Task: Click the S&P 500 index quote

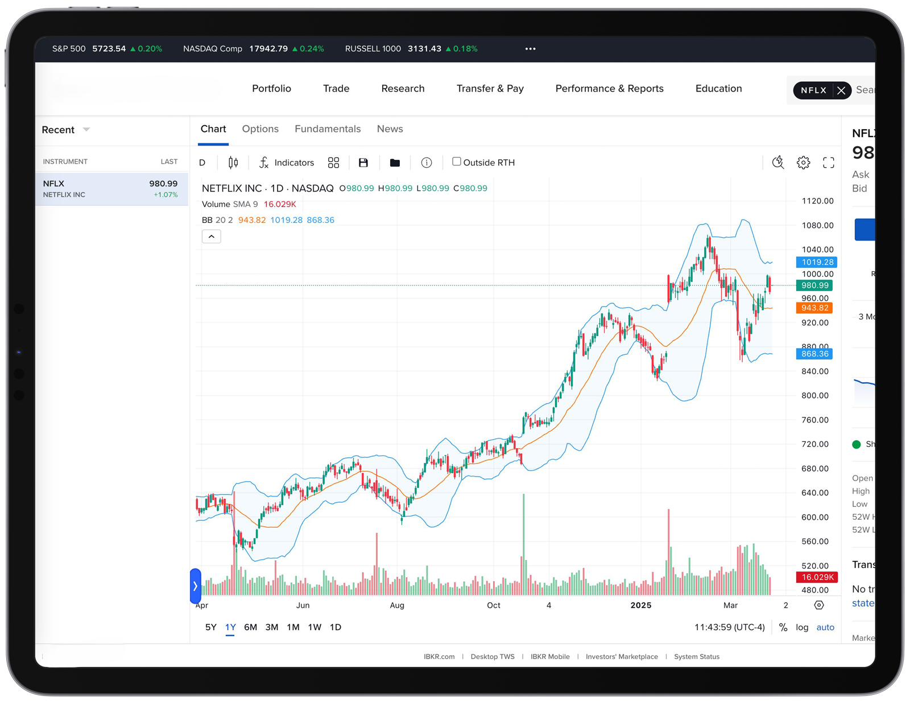Action: coord(107,49)
